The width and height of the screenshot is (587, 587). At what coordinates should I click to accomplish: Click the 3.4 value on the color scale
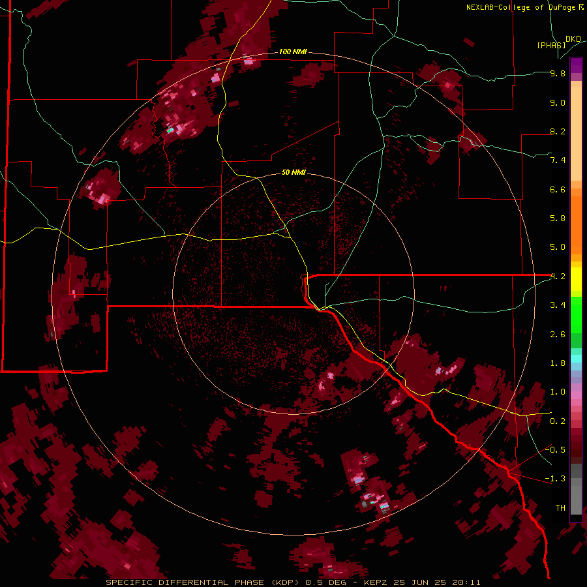[x=558, y=305]
